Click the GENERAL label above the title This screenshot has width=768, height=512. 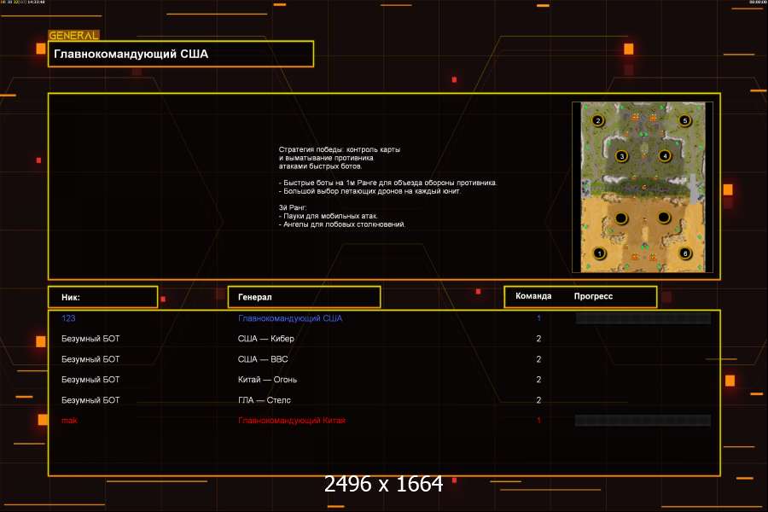[73, 35]
